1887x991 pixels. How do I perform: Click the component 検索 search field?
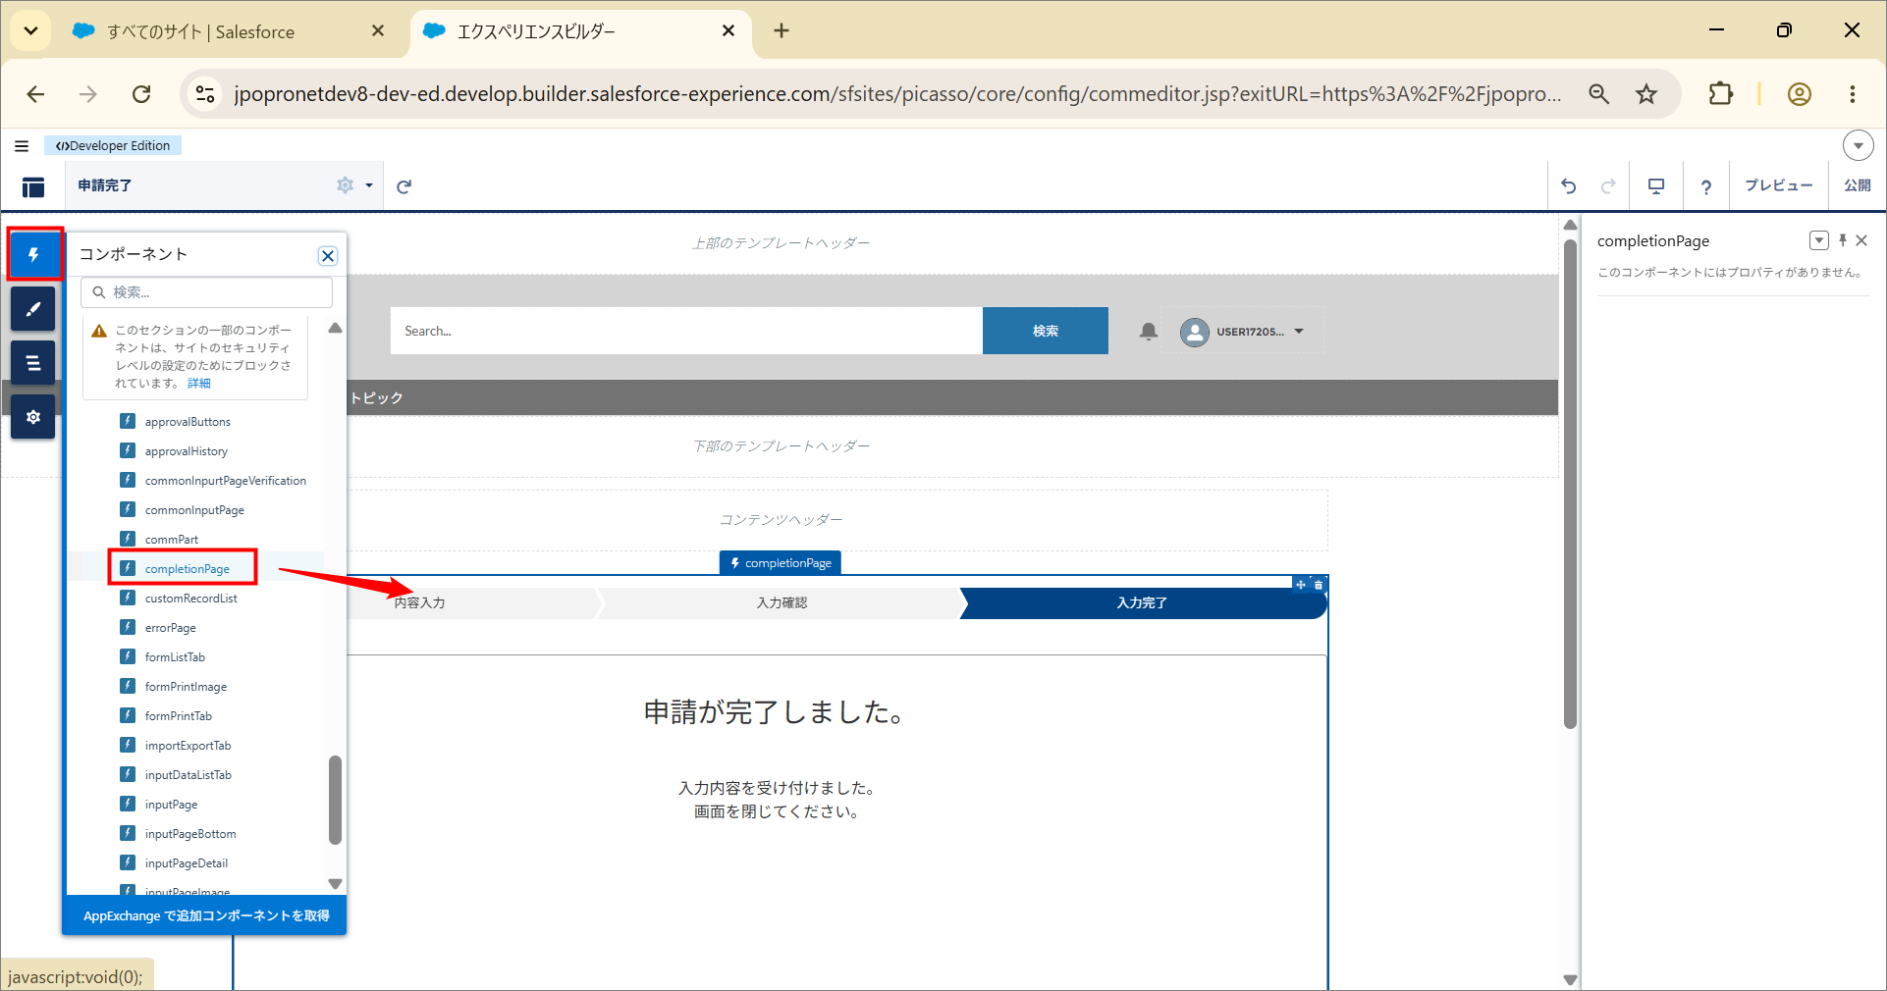click(x=207, y=292)
